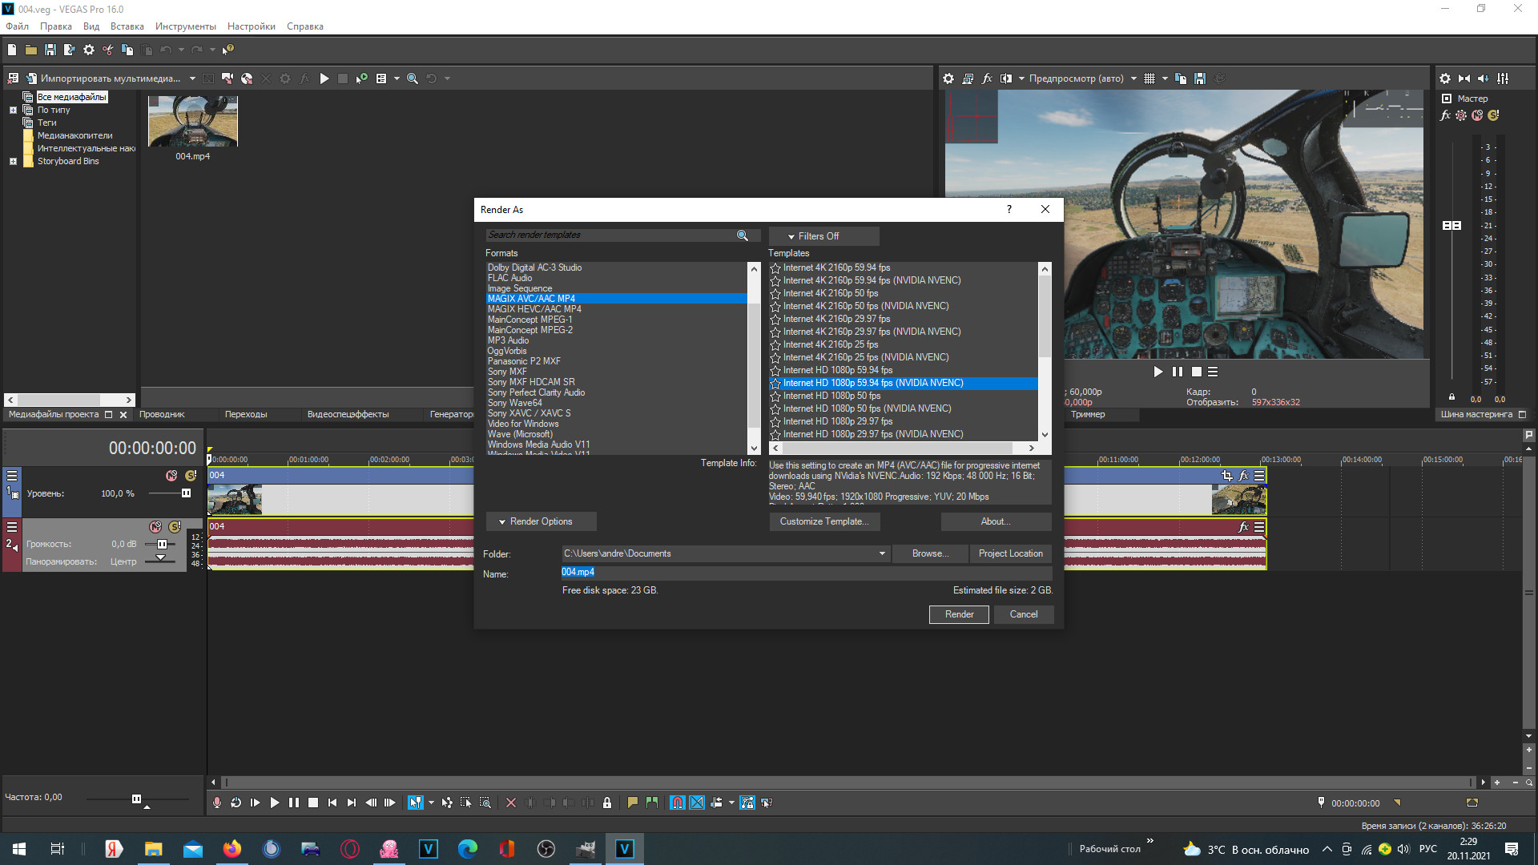Image resolution: width=1538 pixels, height=865 pixels.
Task: Select the zoom edit tool in transport toolbar
Action: point(485,803)
